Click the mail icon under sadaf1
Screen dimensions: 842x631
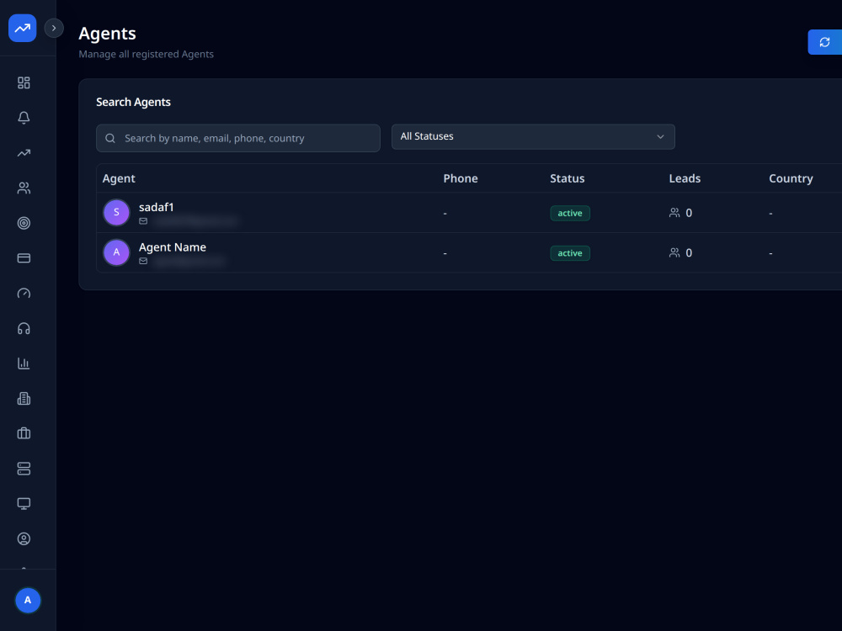pyautogui.click(x=143, y=221)
